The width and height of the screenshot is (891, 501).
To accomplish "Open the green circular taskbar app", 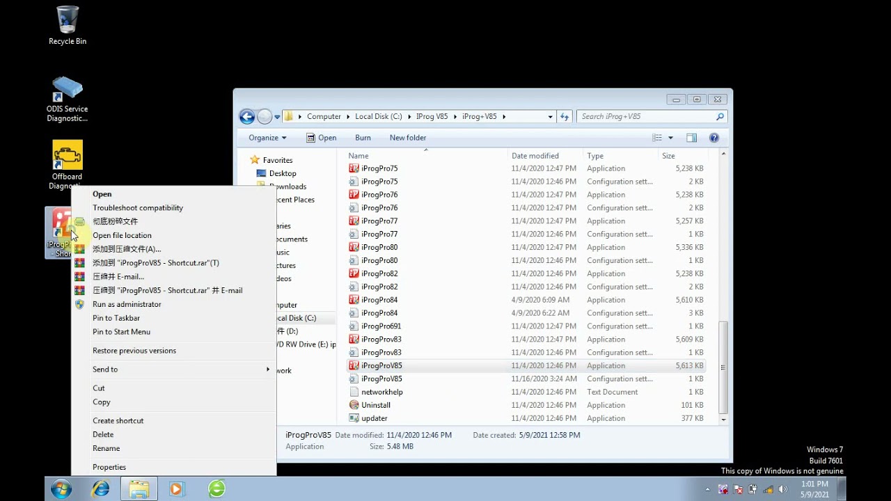I will tap(216, 489).
